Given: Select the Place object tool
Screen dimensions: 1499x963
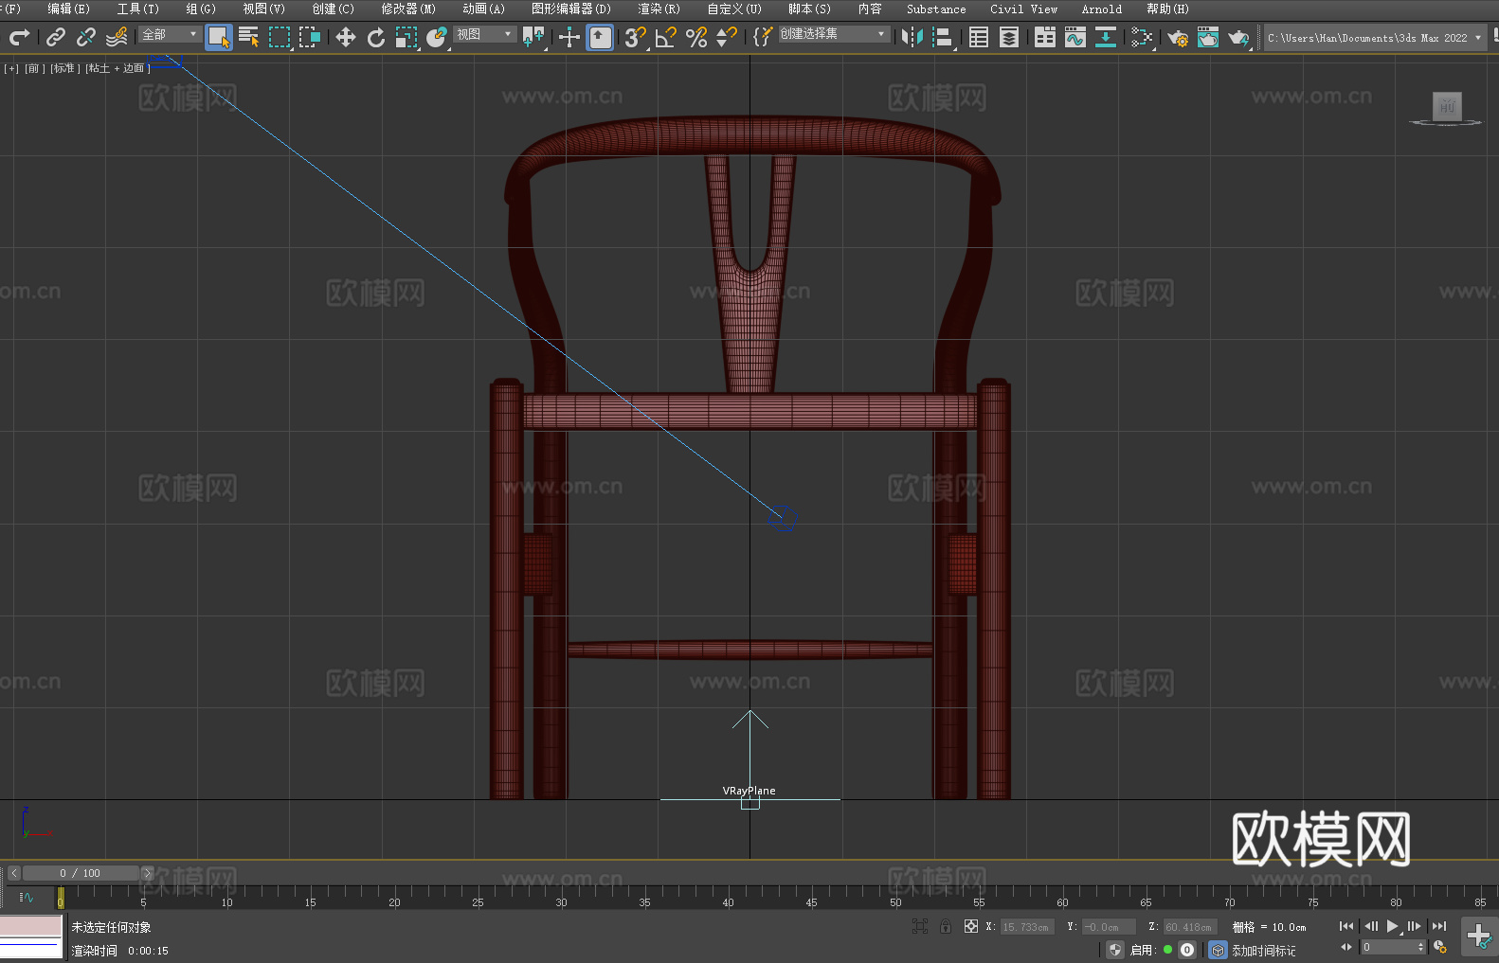Looking at the screenshot, I should click(437, 37).
